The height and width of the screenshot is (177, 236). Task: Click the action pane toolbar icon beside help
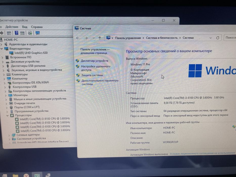23,33
